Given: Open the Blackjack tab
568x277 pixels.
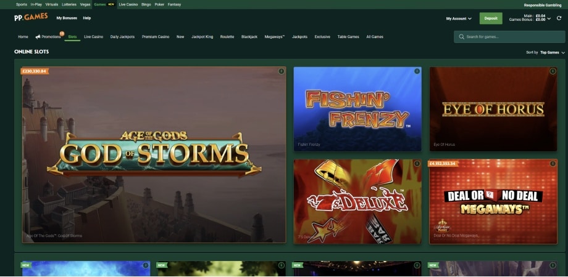Looking at the screenshot, I should (249, 37).
